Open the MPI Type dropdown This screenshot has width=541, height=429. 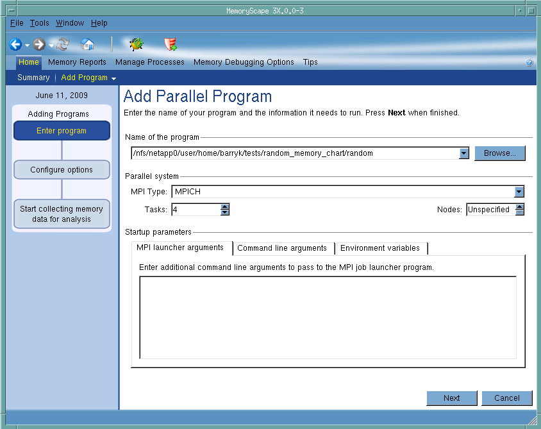point(519,192)
